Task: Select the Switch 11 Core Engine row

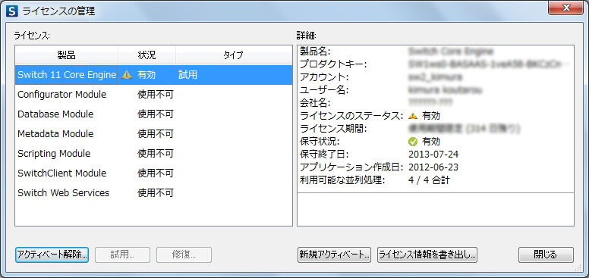Action: pyautogui.click(x=153, y=75)
